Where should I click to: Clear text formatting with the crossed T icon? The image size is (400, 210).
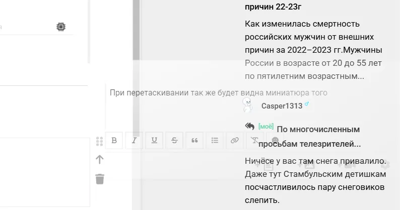(x=254, y=140)
